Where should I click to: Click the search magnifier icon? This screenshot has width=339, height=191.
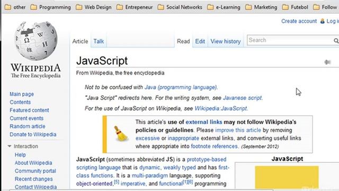(336, 40)
